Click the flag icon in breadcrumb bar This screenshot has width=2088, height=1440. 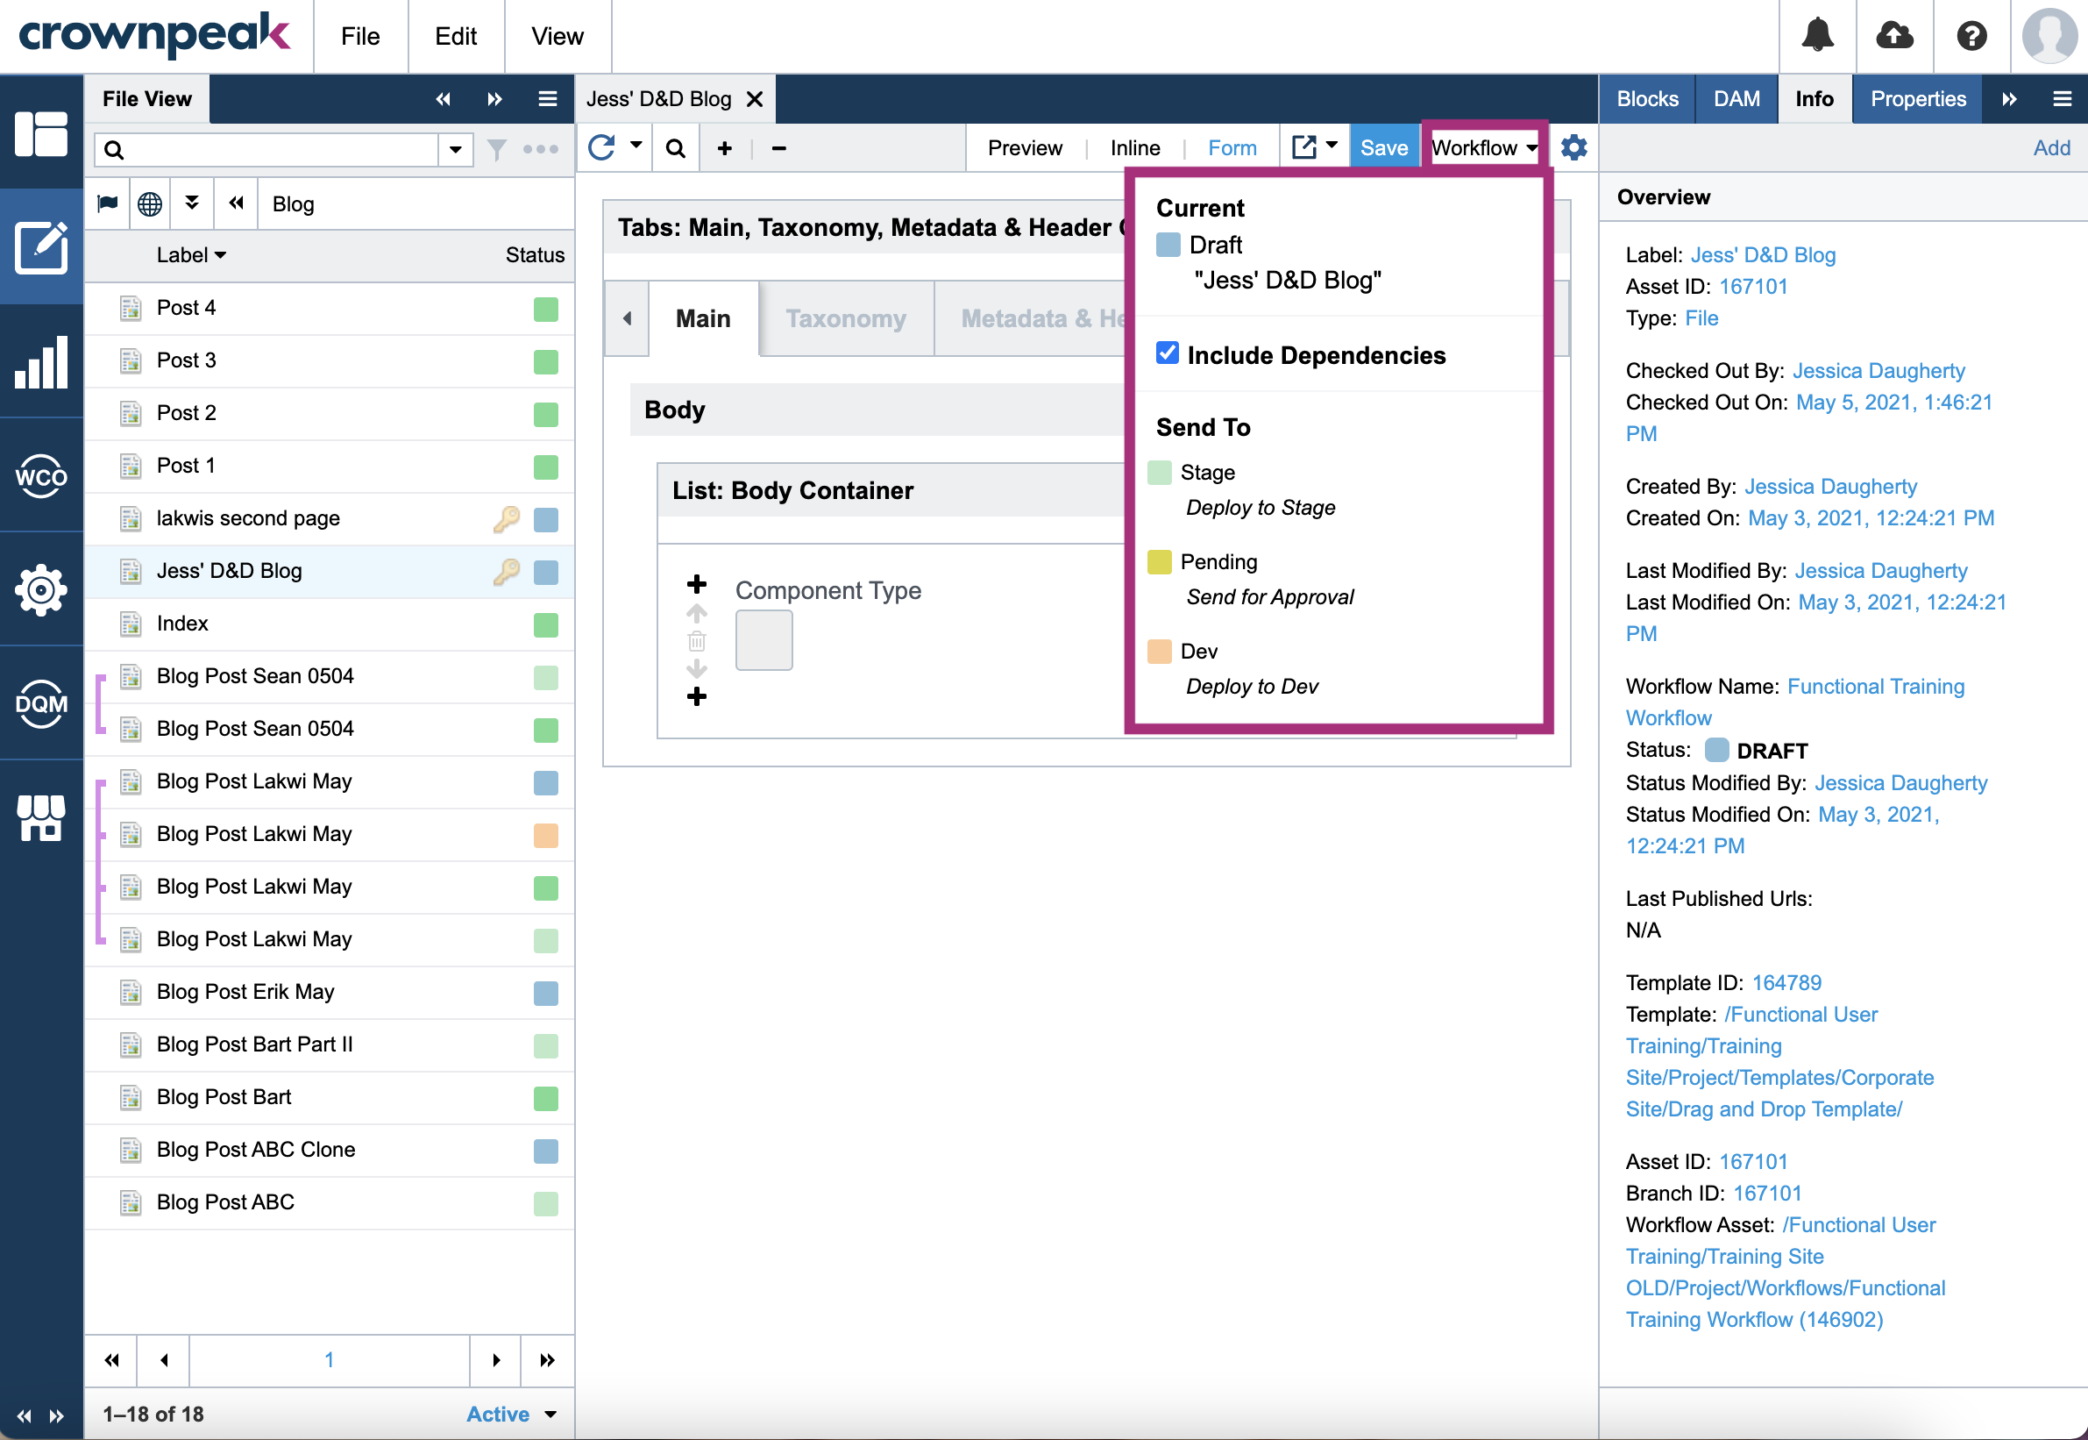click(x=107, y=203)
